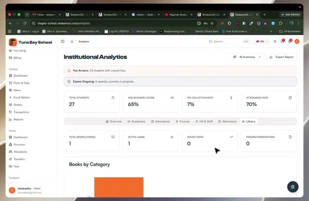
Task: Open the Owner profile at sidebar bottom
Action: click(31, 190)
